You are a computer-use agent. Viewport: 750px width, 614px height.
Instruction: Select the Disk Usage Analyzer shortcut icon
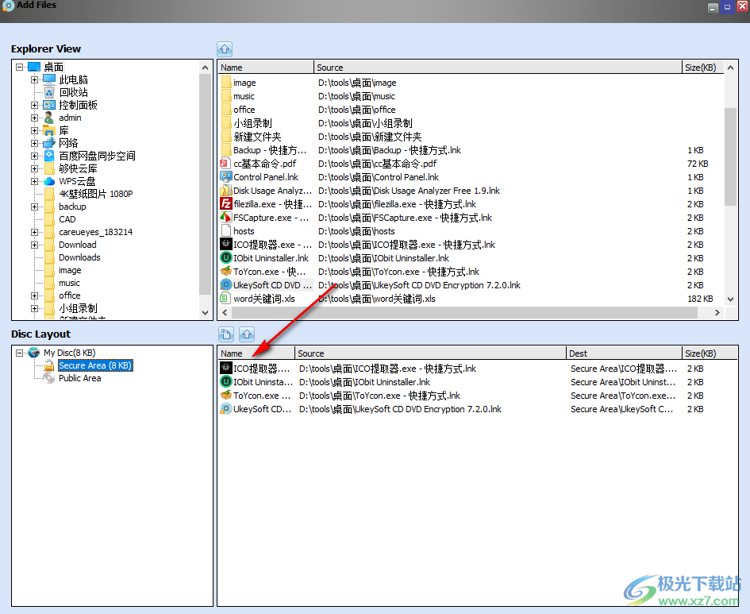[x=225, y=191]
